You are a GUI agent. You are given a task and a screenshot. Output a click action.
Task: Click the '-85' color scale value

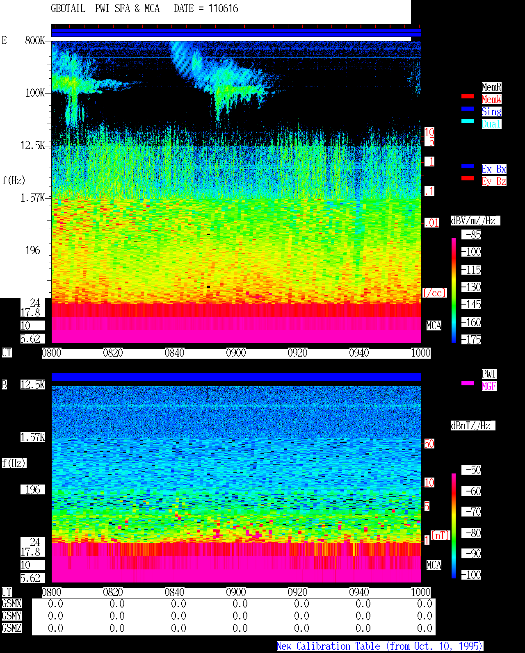coord(472,234)
